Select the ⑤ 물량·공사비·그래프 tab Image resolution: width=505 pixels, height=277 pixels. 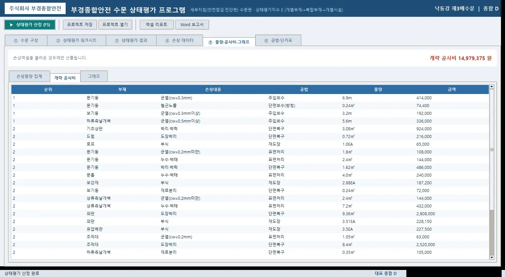point(229,42)
